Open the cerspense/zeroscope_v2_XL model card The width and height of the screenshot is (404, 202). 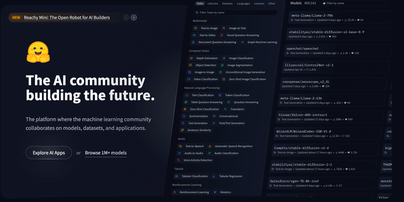[x=334, y=84]
